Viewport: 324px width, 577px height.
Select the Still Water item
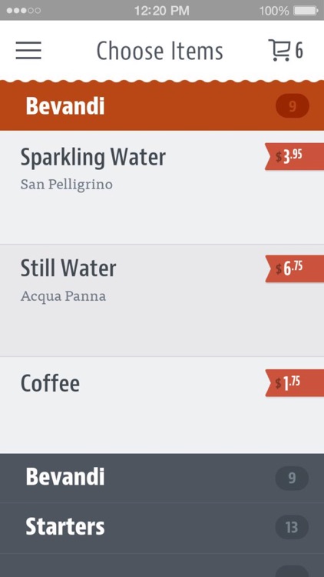(x=162, y=300)
